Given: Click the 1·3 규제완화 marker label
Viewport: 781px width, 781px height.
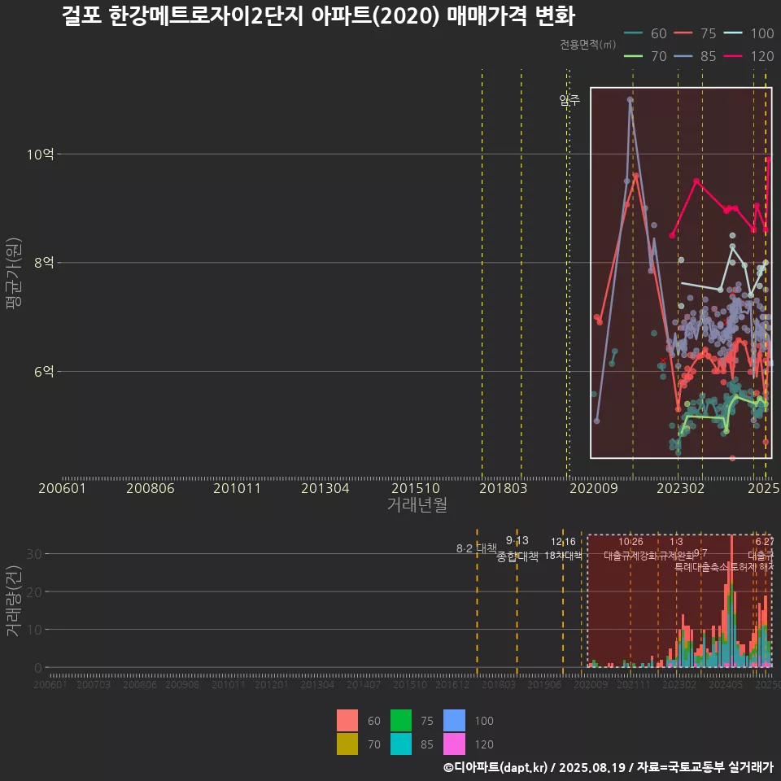Looking at the screenshot, I should (x=676, y=548).
